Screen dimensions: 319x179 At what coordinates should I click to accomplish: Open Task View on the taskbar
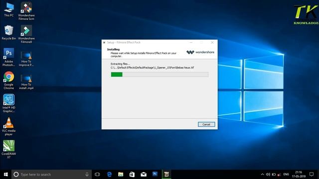click(x=98, y=175)
